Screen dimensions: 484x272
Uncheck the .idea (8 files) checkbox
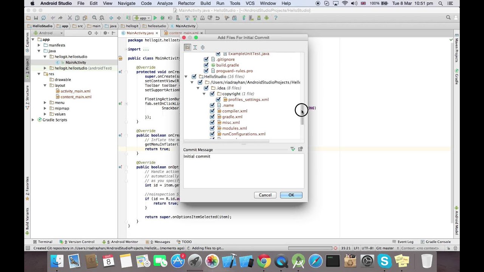point(206,88)
